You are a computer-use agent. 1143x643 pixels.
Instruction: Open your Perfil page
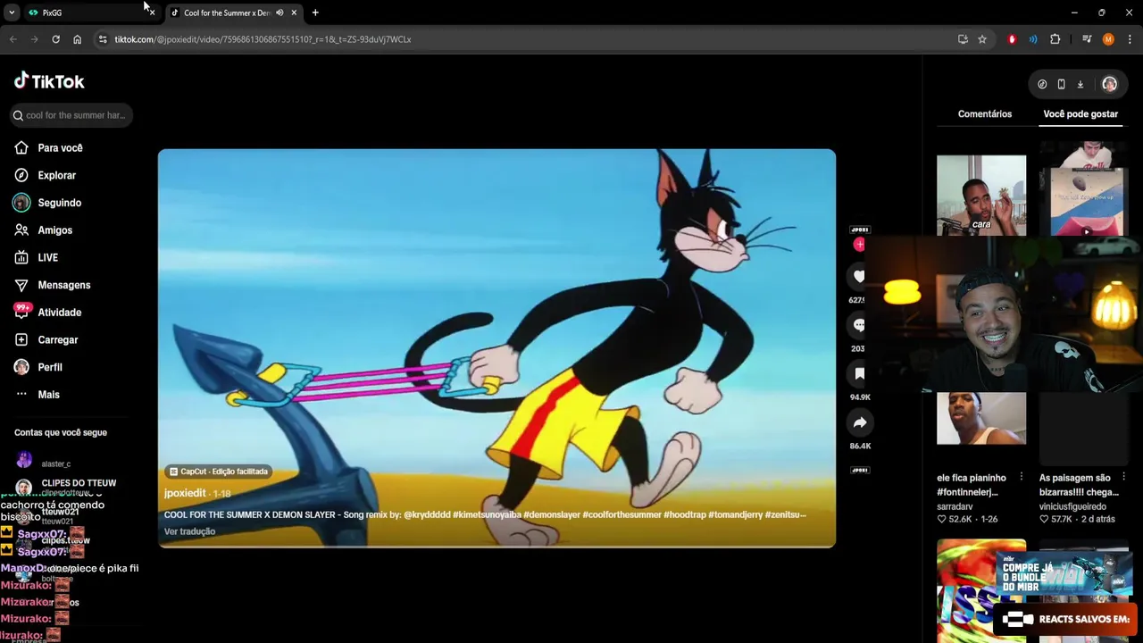pos(38,367)
